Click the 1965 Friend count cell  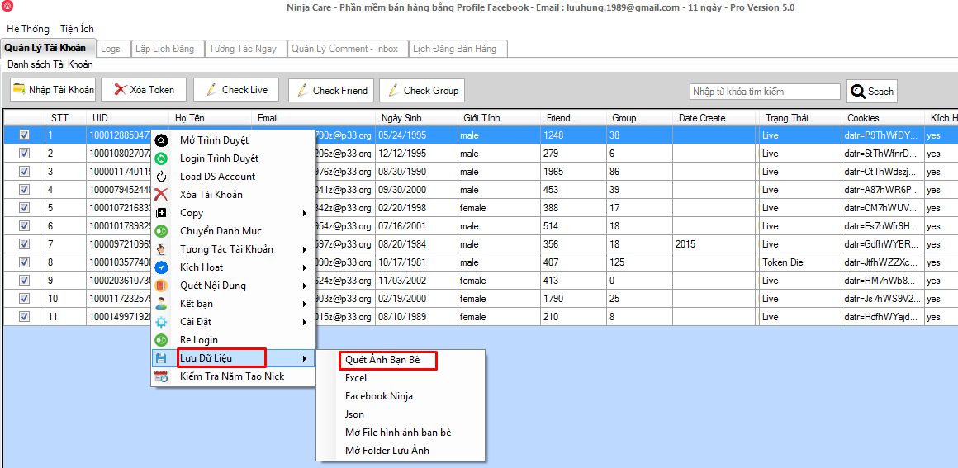click(573, 172)
